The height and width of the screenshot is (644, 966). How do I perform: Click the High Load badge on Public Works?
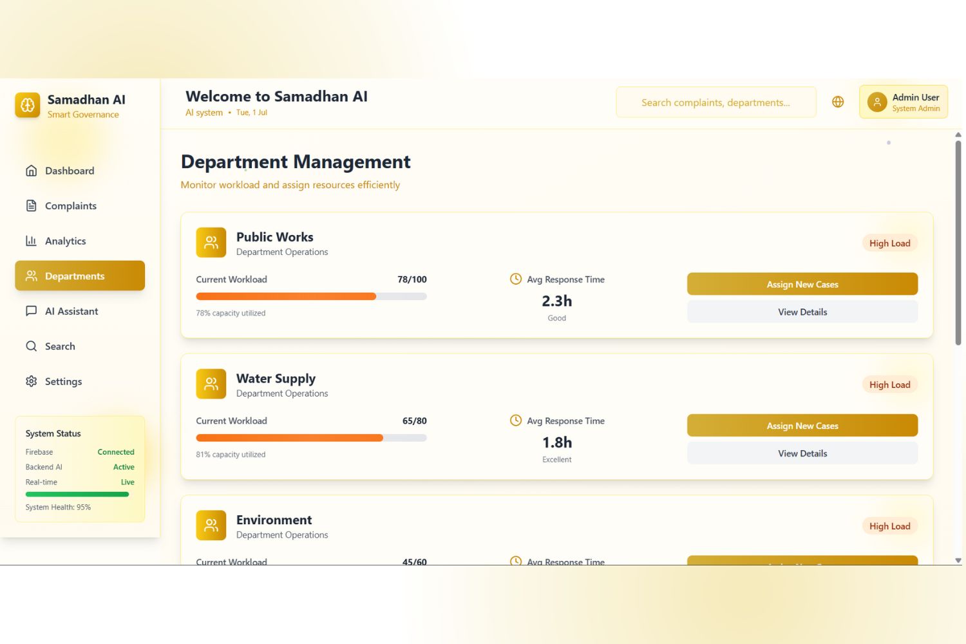[890, 243]
